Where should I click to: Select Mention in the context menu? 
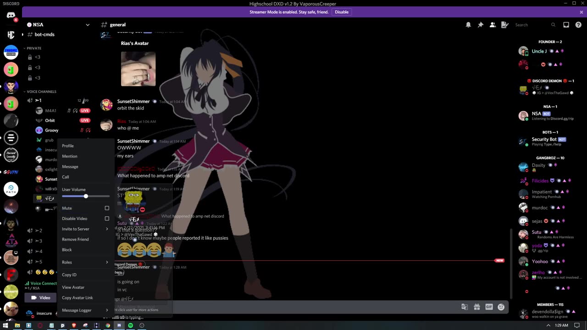point(85,156)
